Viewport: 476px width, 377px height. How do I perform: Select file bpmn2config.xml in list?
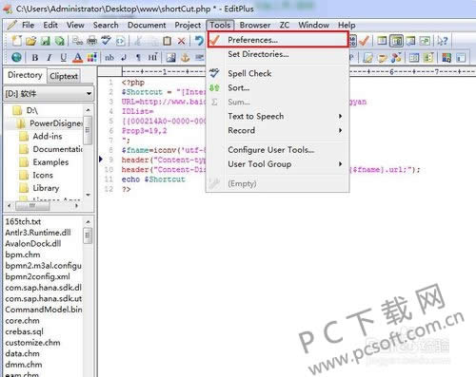click(x=37, y=276)
